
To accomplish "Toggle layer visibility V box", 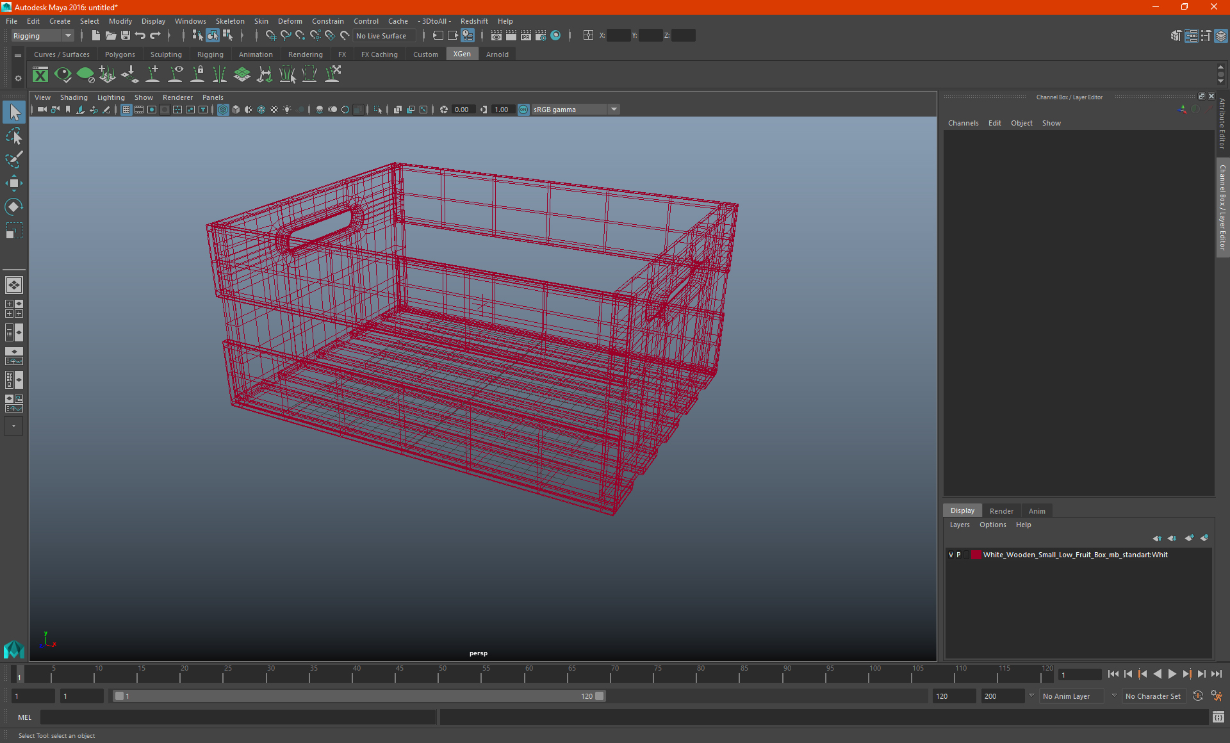I will coord(951,555).
